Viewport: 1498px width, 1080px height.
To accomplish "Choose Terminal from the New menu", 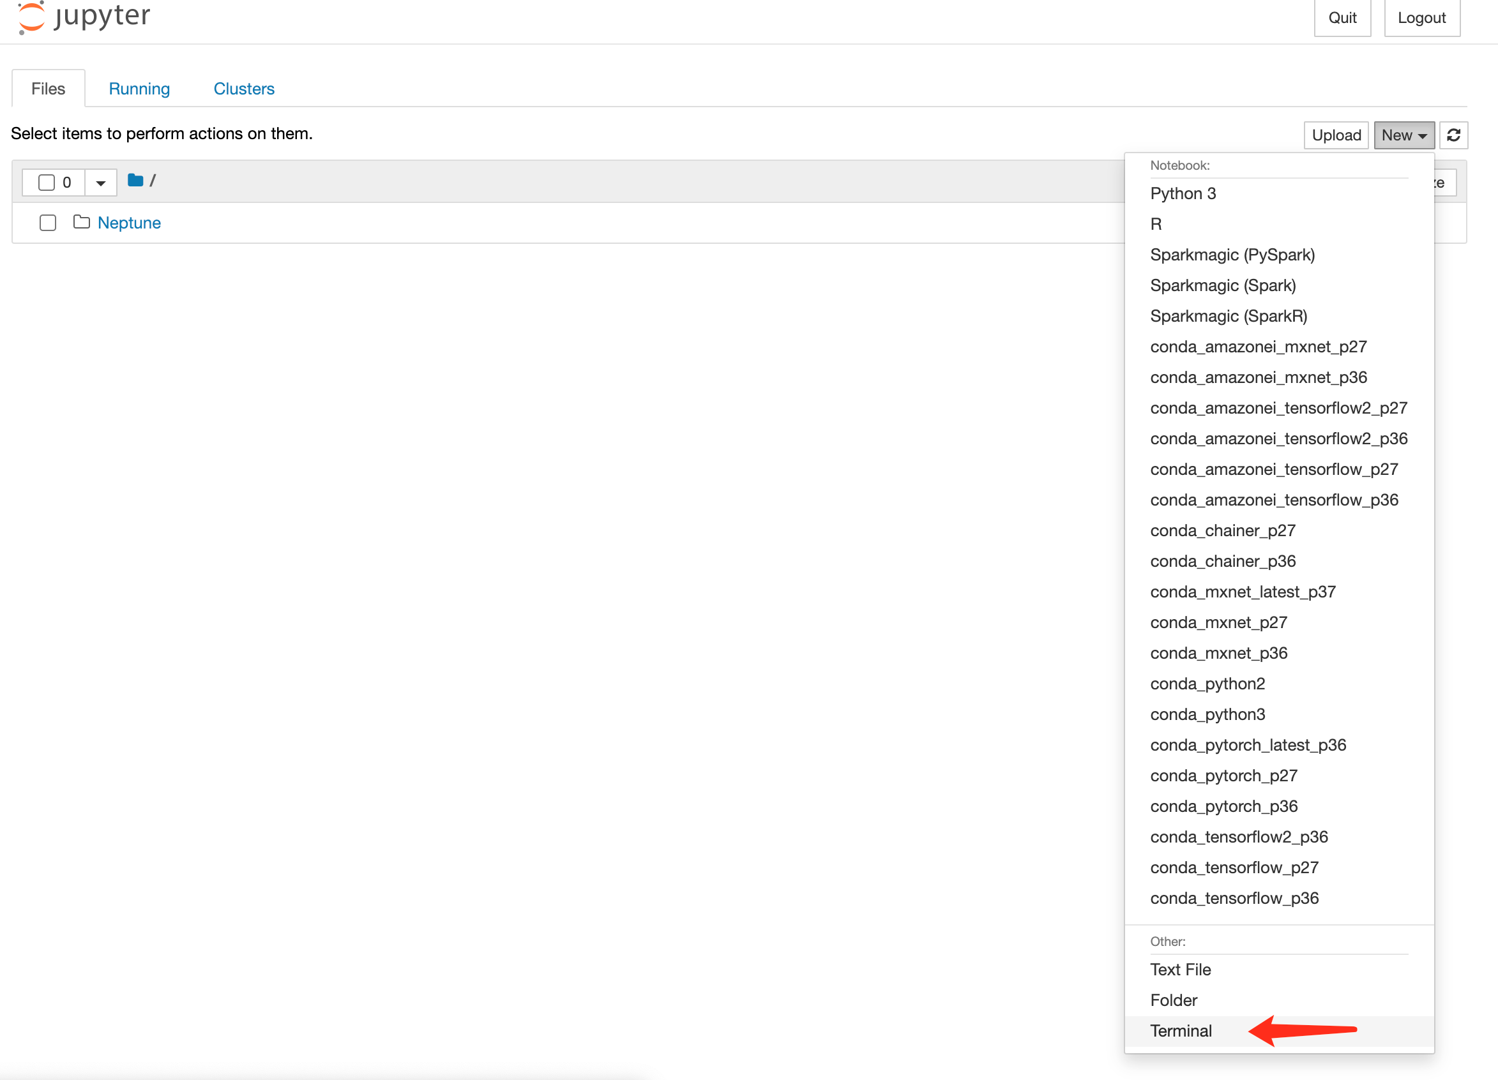I will tap(1180, 1030).
